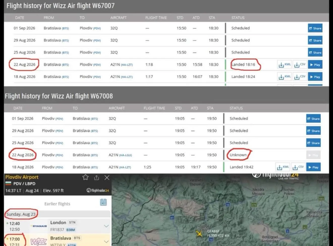Share the 29 Aug 2026 W67007 flight
This screenshot has width=333, height=246.
315,40
